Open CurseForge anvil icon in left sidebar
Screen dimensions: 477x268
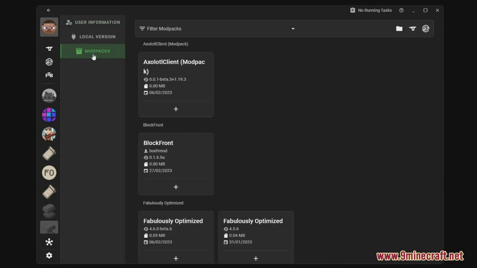(49, 48)
